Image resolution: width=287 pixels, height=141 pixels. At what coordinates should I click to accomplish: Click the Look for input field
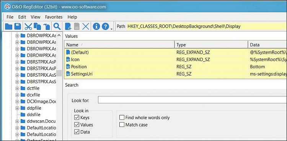[192, 100]
